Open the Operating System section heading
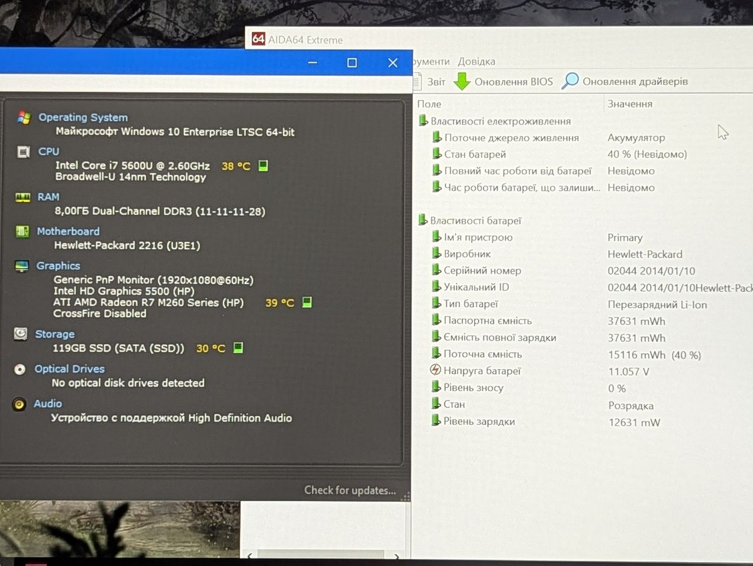 [83, 117]
